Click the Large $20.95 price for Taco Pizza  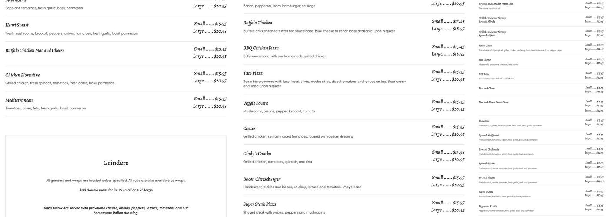[x=448, y=79]
